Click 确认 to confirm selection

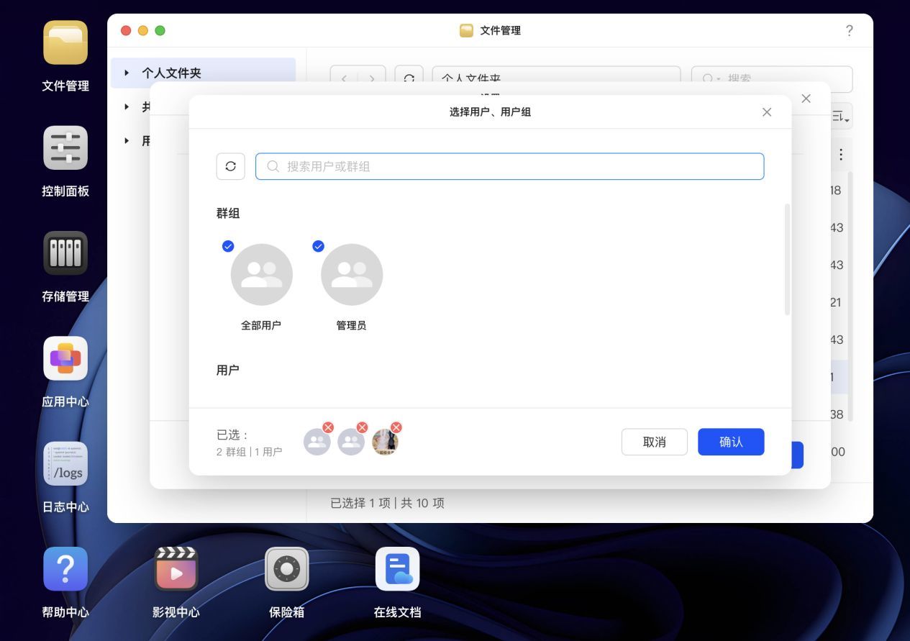(x=731, y=442)
